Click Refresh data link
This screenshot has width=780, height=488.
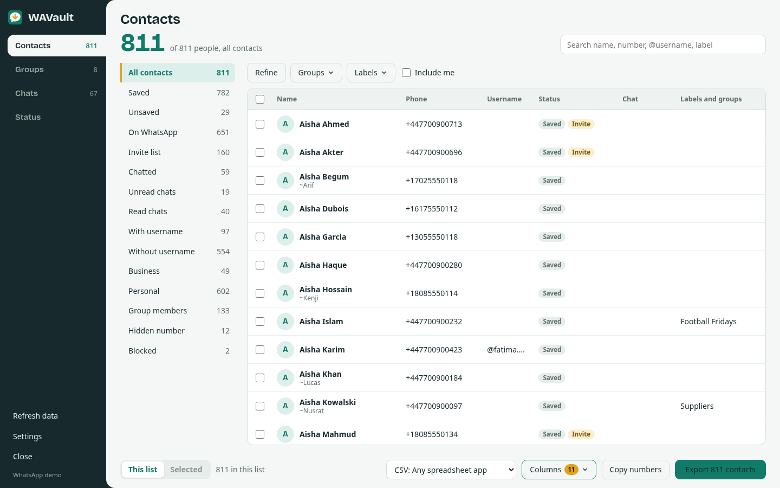(x=35, y=416)
